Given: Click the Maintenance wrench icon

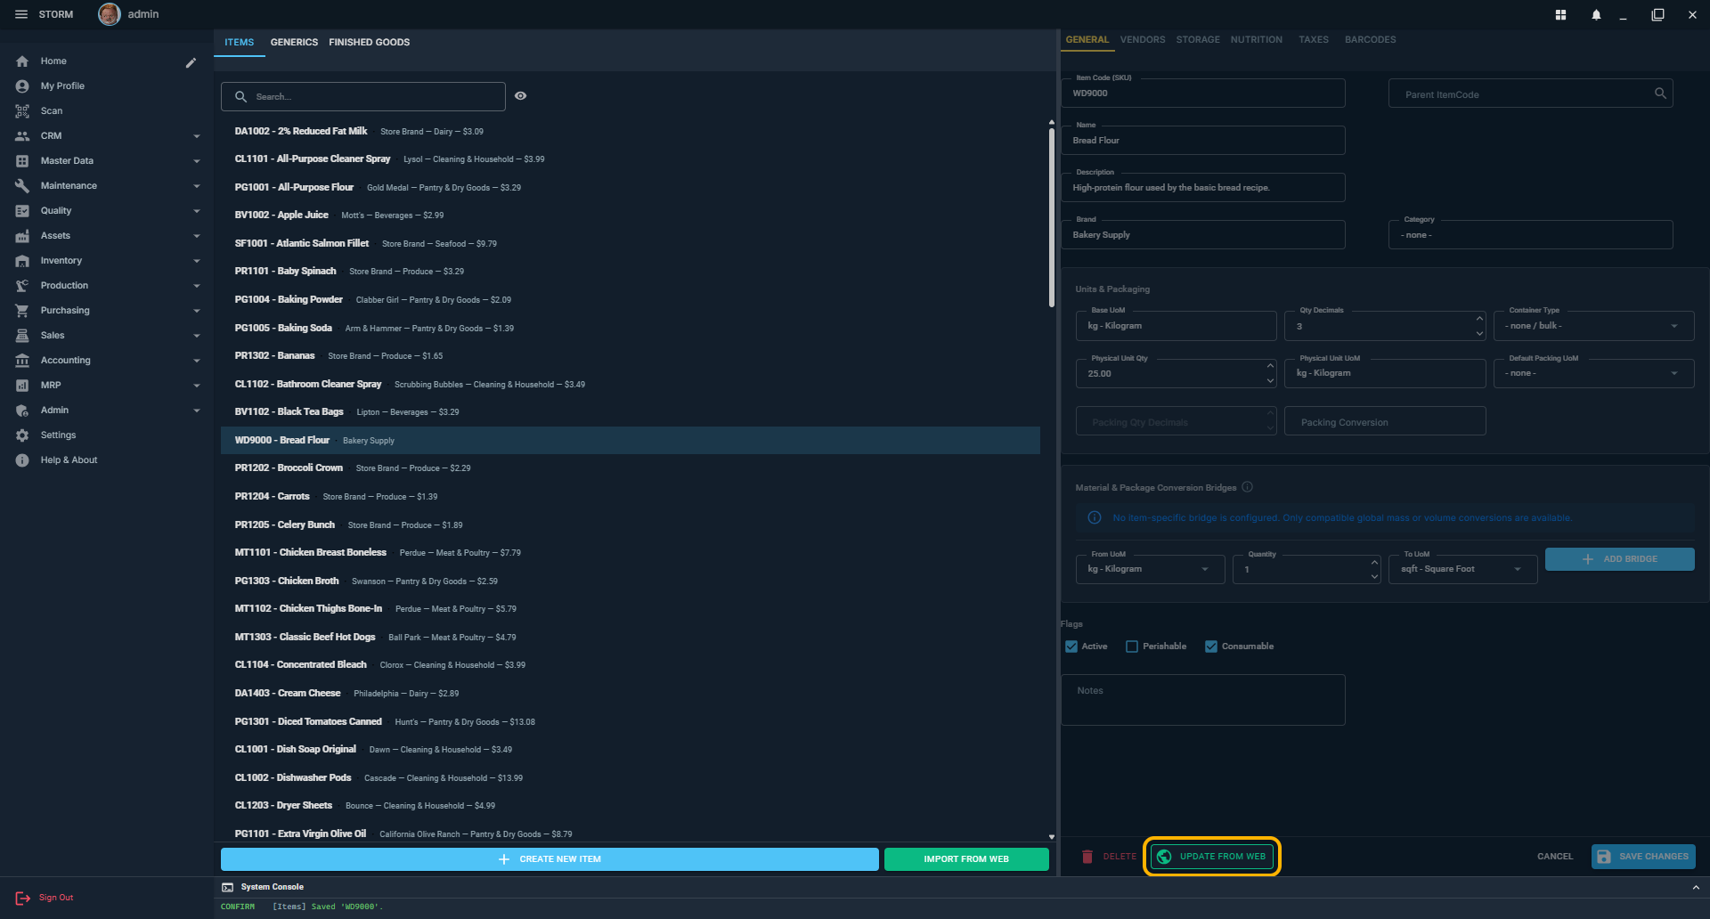Looking at the screenshot, I should point(22,186).
